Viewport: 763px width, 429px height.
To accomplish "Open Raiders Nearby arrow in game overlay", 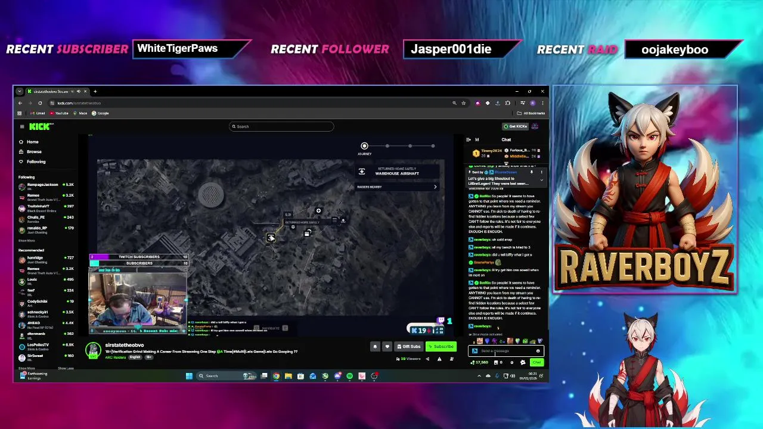I will coord(435,187).
